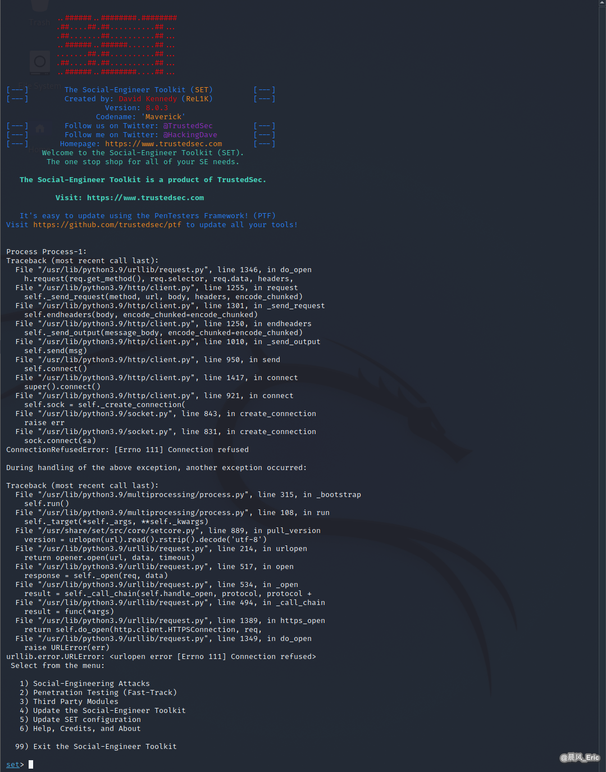Image resolution: width=606 pixels, height=772 pixels.
Task: Click the red SET ASCII art logo
Action: coord(116,45)
